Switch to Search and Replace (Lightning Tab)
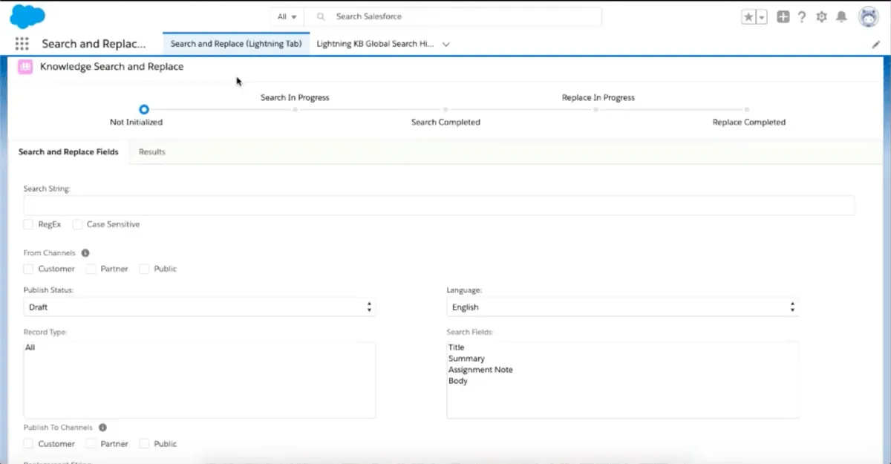Viewport: 891px width, 464px height. [x=236, y=44]
